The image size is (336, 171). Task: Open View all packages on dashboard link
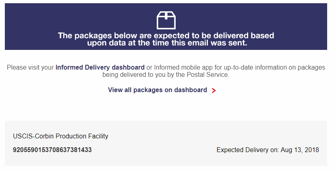tap(158, 90)
